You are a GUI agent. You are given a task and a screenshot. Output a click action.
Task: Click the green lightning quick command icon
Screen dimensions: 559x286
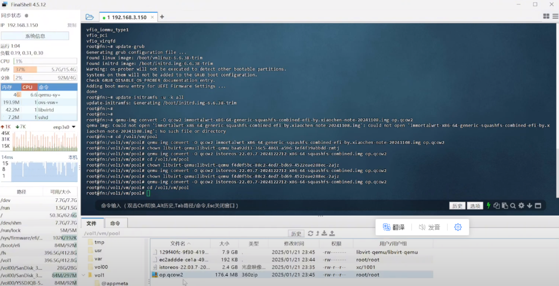[x=489, y=206]
